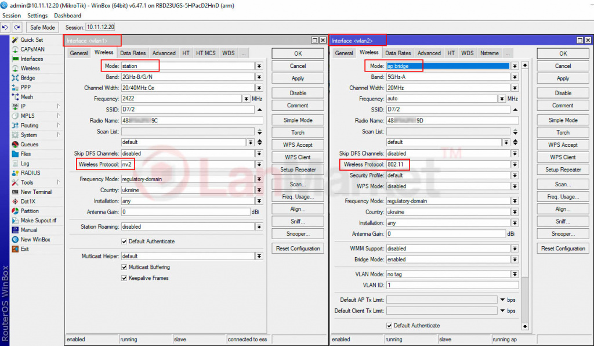Click the wlan2 VLAN ID field
The image size is (594, 346).
click(452, 285)
